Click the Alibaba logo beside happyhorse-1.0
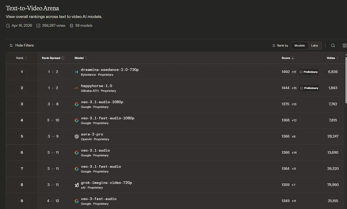 pos(76,88)
